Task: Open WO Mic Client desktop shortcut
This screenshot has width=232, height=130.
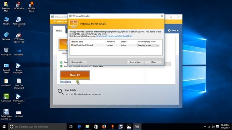Action: [32, 7]
